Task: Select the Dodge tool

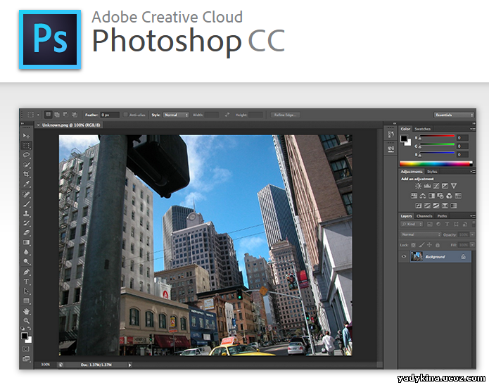Action: pyautogui.click(x=26, y=262)
